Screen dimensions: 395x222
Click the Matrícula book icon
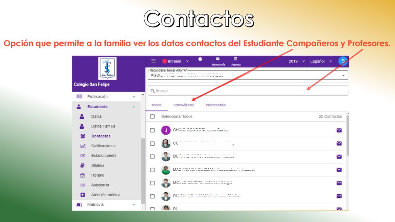(79, 205)
